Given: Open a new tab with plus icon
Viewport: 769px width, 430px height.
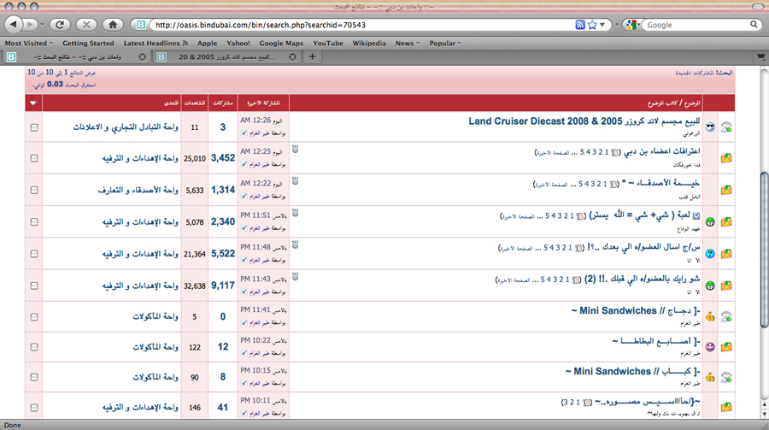Looking at the screenshot, I should coord(313,57).
